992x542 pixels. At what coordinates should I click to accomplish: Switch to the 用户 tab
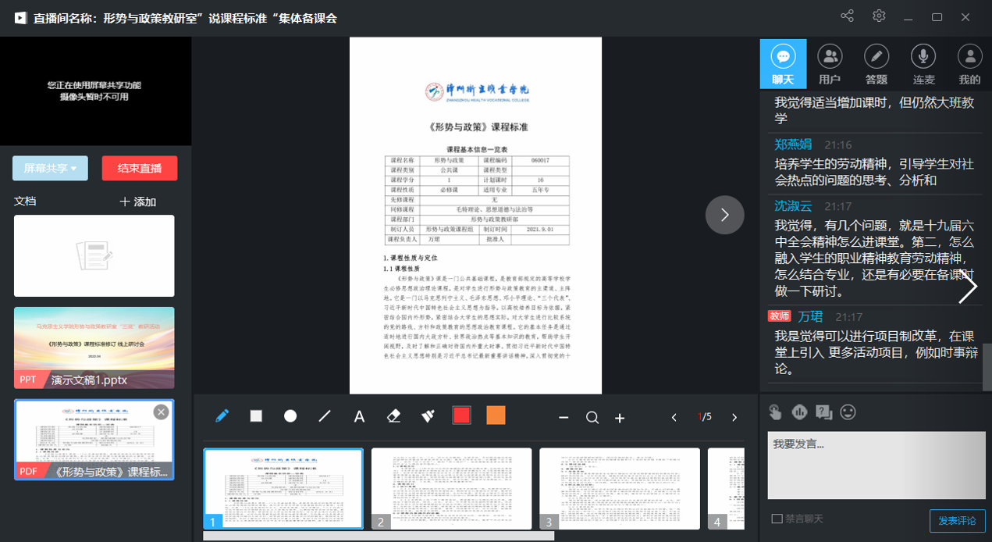tap(830, 64)
